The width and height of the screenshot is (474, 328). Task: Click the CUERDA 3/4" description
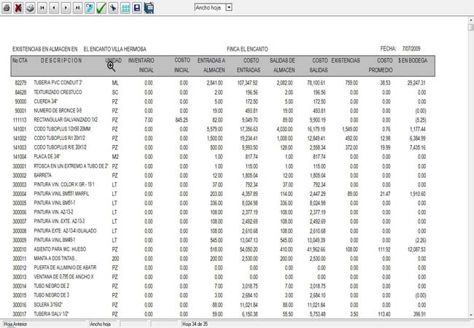[46, 101]
